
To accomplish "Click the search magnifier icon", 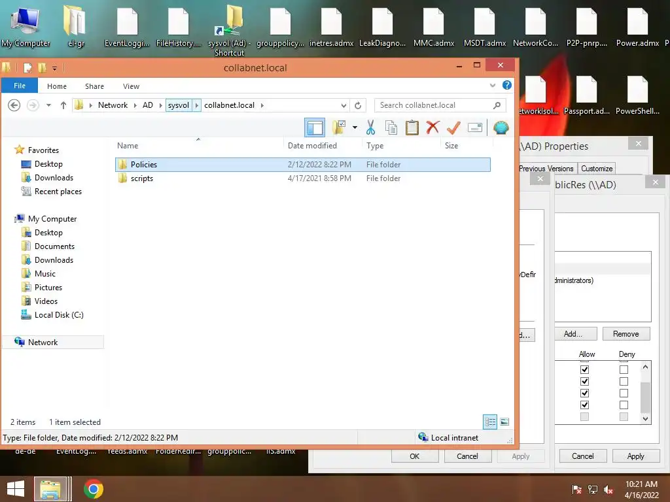I will click(497, 105).
